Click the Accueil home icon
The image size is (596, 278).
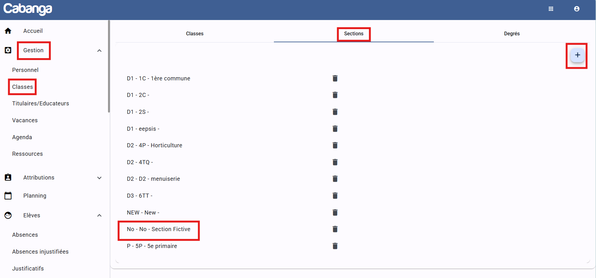point(8,31)
